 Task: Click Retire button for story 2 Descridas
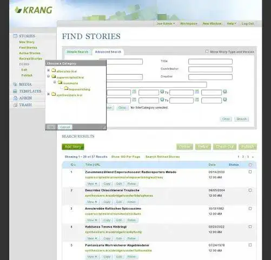tap(131, 202)
